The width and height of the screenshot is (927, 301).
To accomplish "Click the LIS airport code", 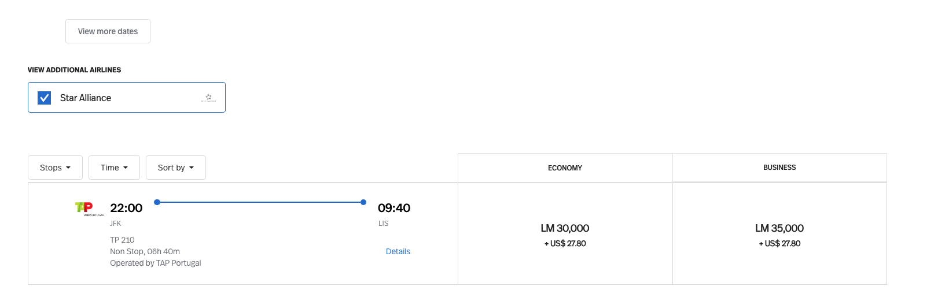I will 383,224.
